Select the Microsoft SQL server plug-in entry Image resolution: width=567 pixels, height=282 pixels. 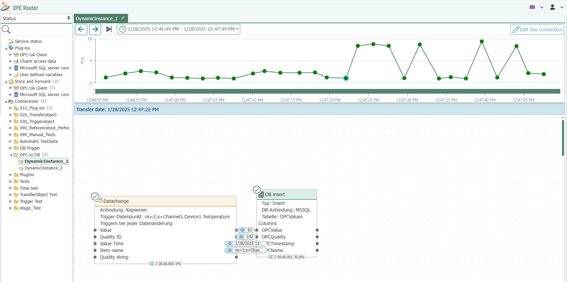point(44,68)
